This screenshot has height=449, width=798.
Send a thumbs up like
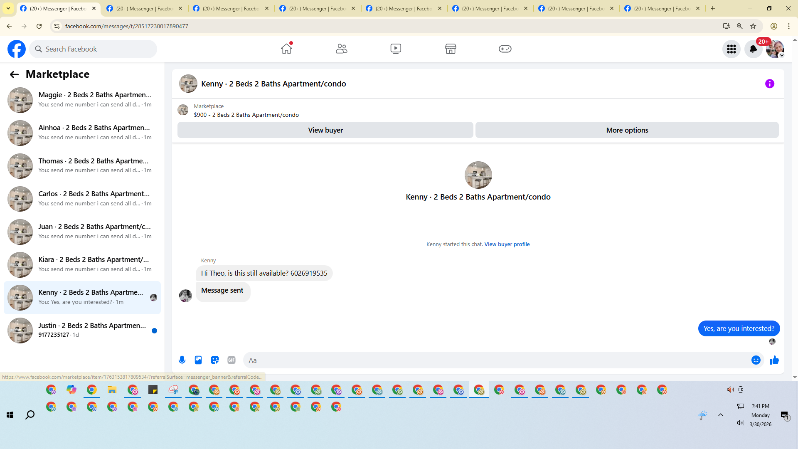(x=774, y=360)
